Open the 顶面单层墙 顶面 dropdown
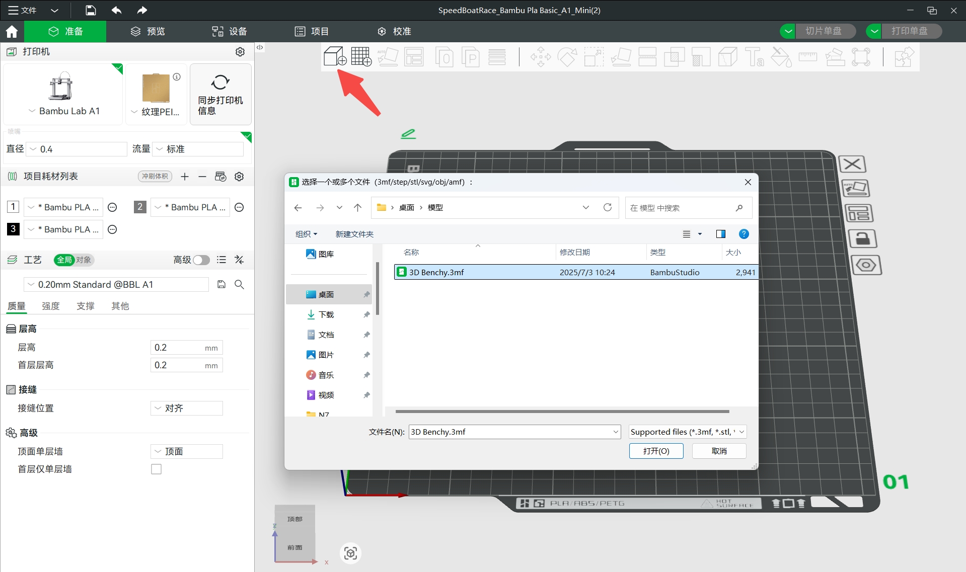Viewport: 966px width, 572px height. 187,452
